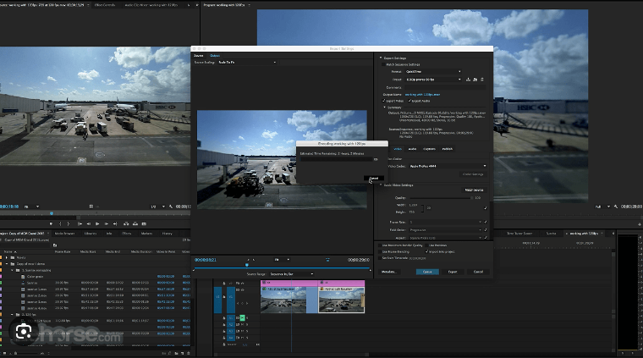The height and width of the screenshot is (358, 643).
Task: Open the Video Codec dropdown Apple ProRes 4444
Action: tap(445, 166)
